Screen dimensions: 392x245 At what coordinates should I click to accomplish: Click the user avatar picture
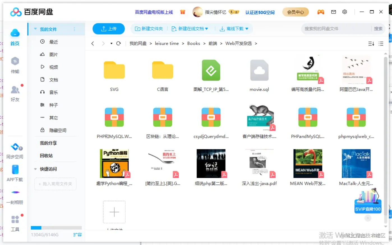[198, 12]
